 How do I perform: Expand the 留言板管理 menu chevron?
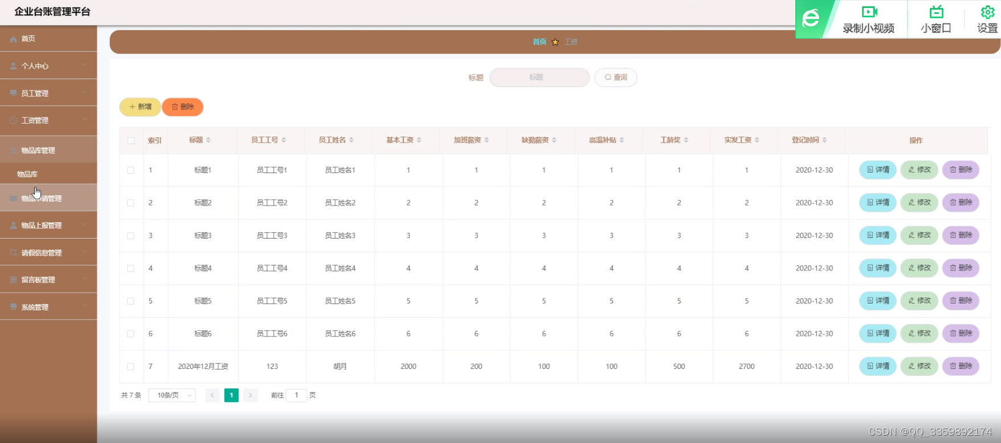(85, 279)
